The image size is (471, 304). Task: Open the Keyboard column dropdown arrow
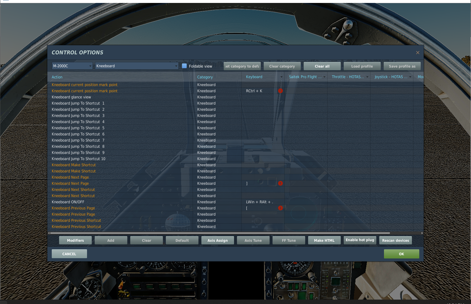(x=281, y=77)
